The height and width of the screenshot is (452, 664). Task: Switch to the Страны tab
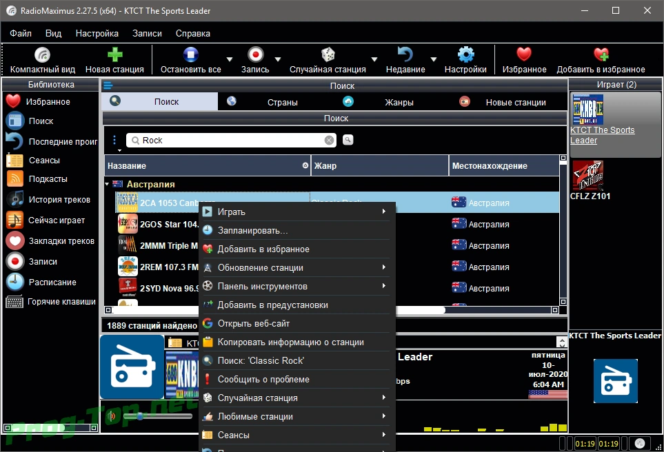[276, 102]
